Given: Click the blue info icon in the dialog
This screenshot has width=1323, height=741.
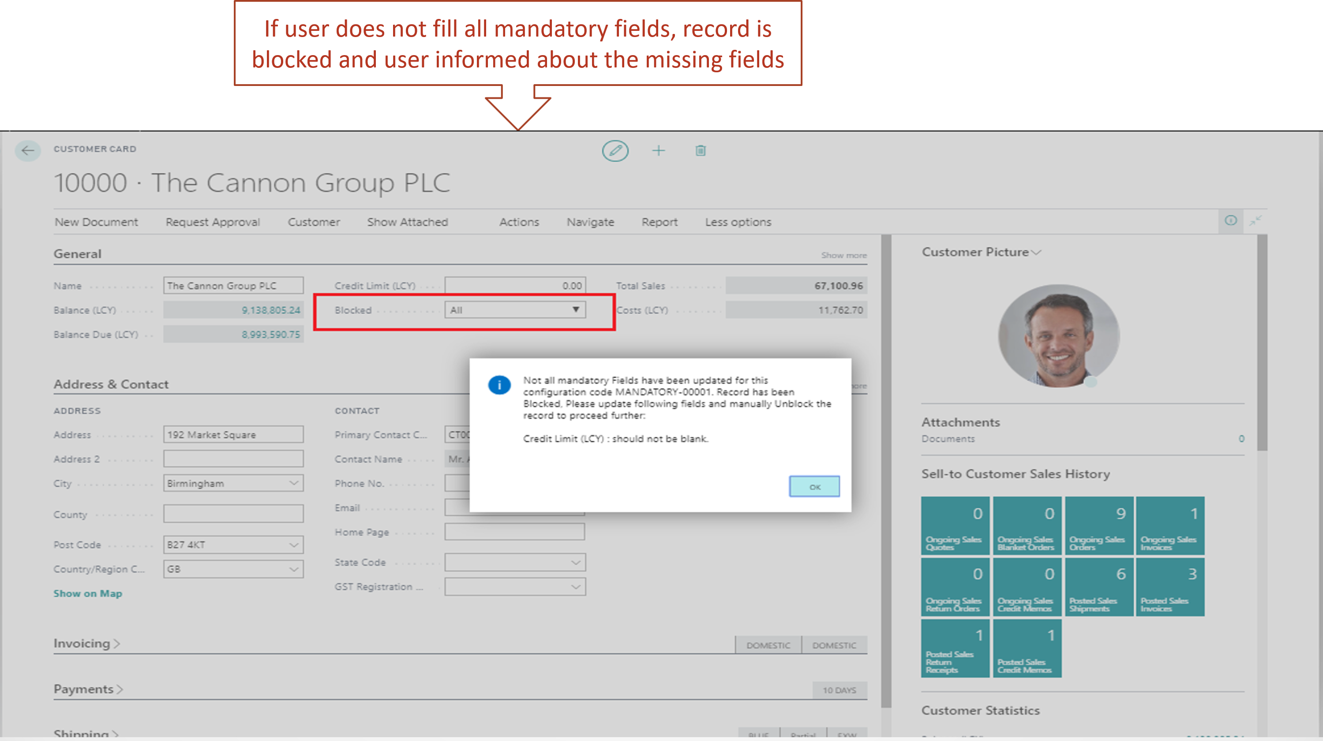Looking at the screenshot, I should point(499,384).
